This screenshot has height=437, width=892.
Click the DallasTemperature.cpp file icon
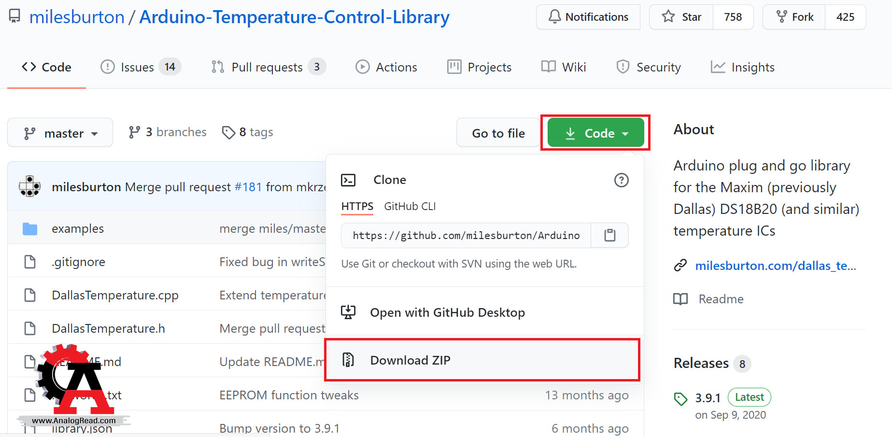30,295
